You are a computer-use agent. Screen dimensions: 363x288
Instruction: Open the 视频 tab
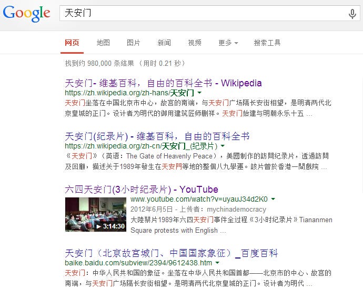tap(195, 43)
